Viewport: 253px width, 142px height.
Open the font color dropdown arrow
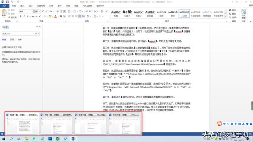point(58,16)
